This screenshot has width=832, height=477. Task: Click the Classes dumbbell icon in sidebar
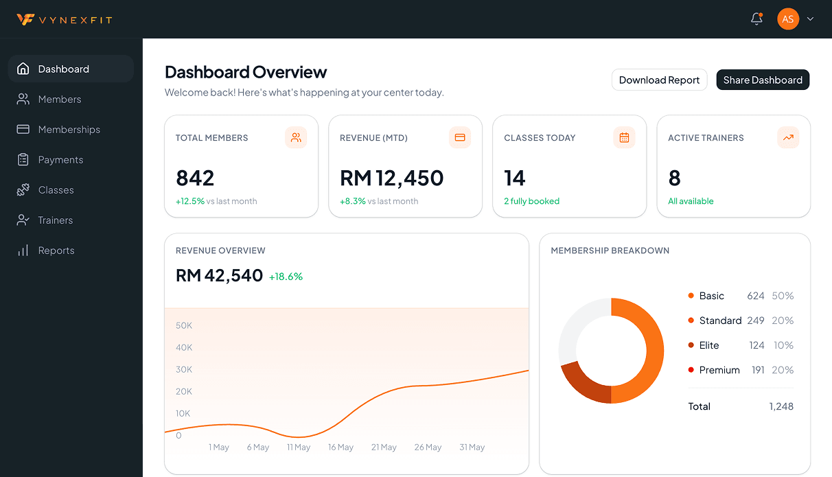tap(23, 189)
